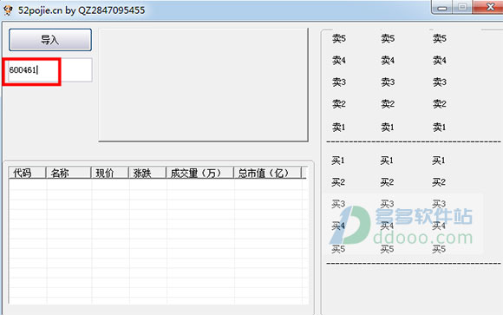Click the 导入 import button

pos(50,40)
